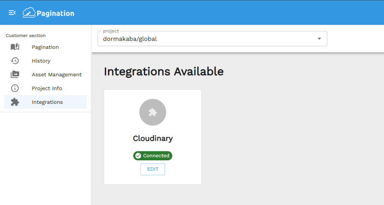Select Asset Management from the sidebar

(x=57, y=74)
